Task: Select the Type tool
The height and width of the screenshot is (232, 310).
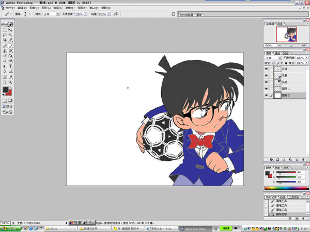Action: pyautogui.click(x=10, y=67)
